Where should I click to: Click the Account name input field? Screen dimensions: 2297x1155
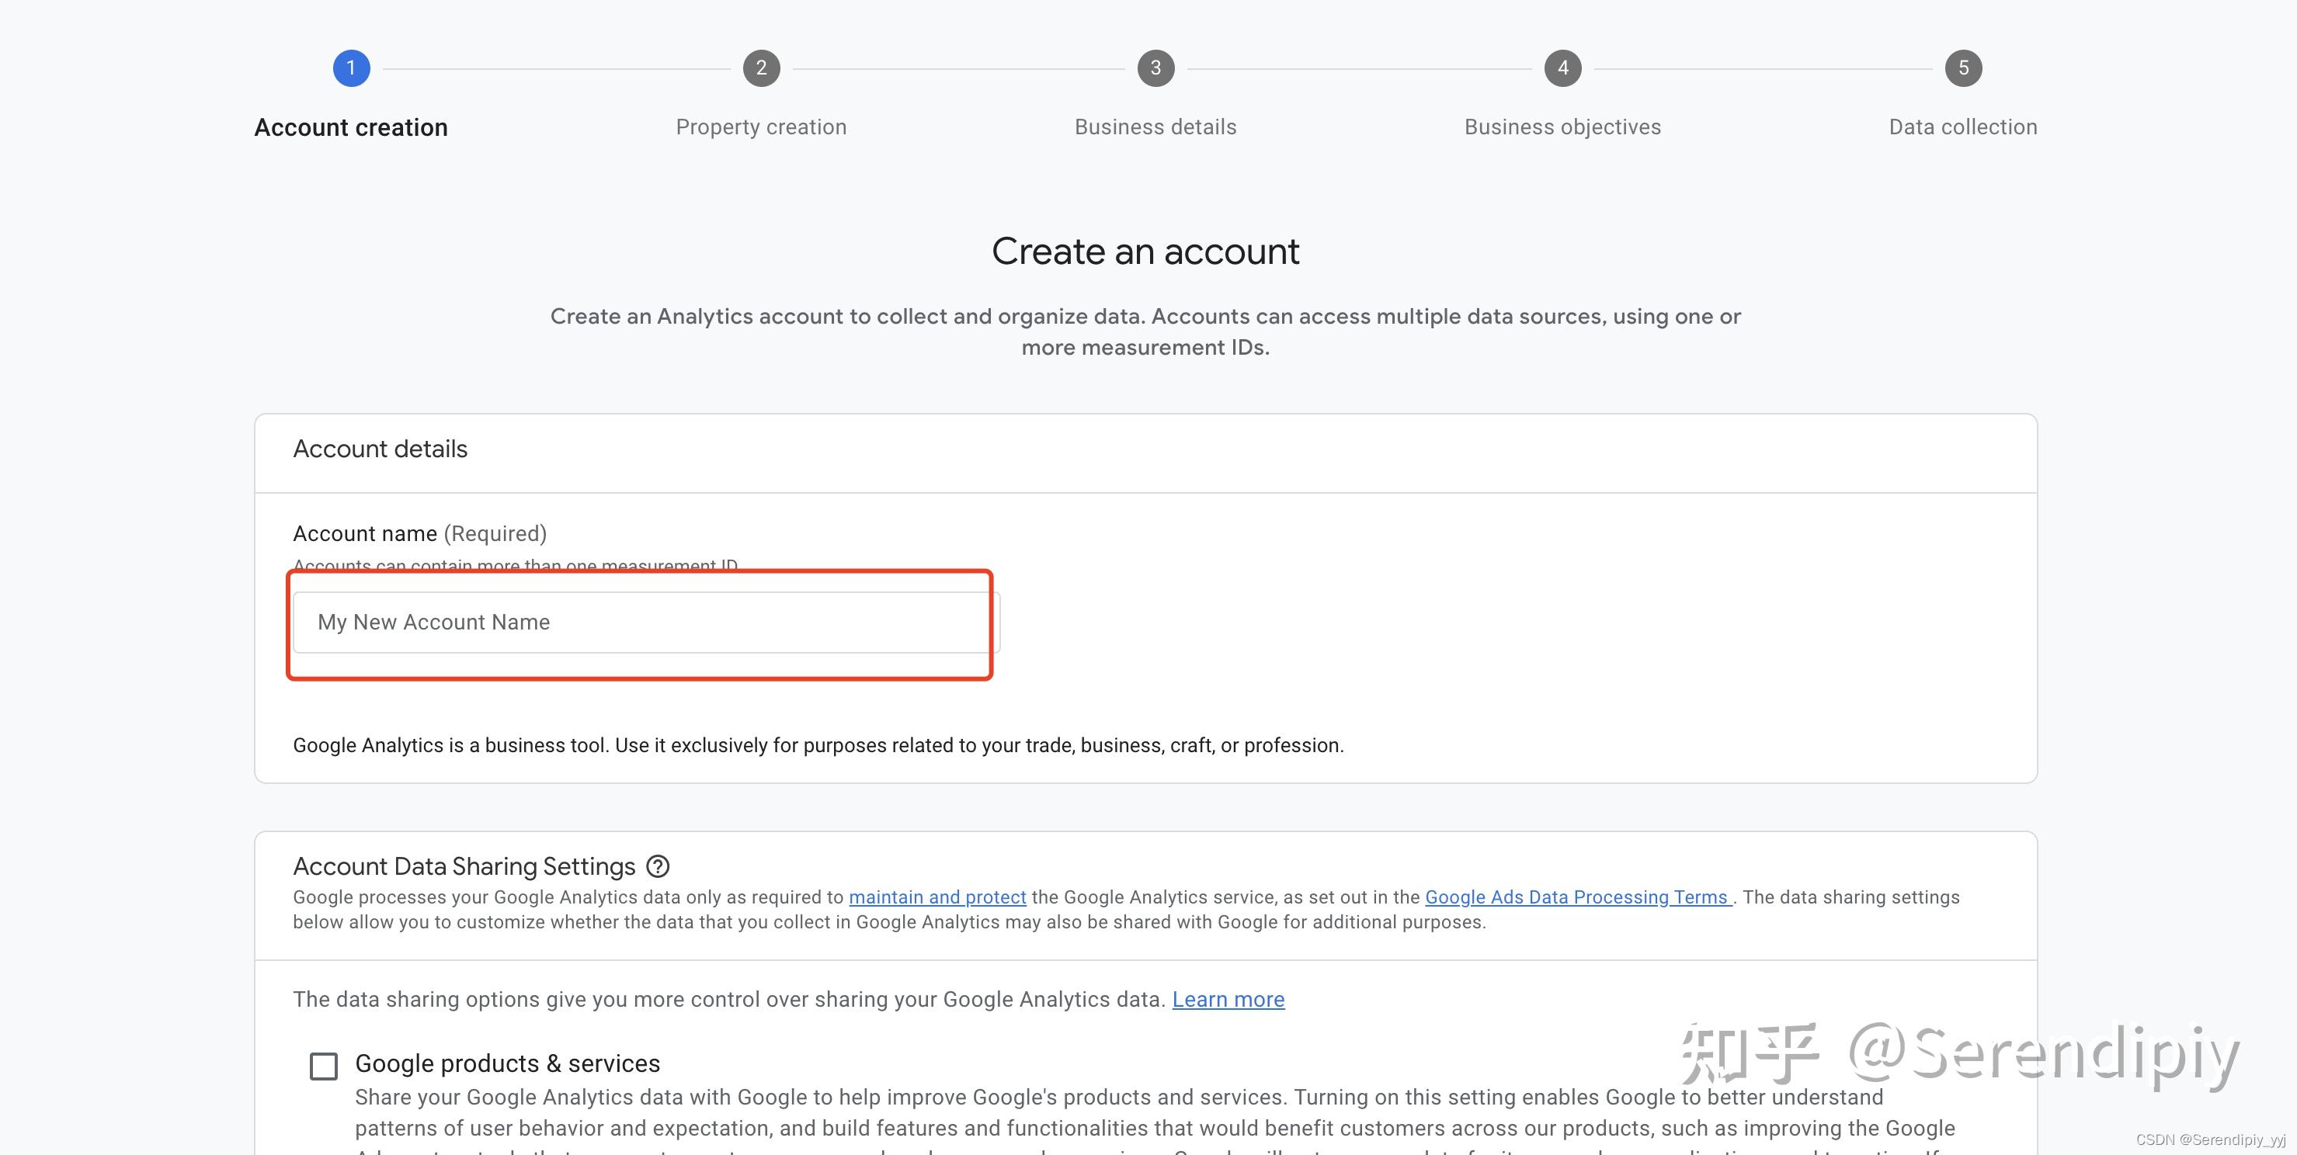pyautogui.click(x=647, y=622)
